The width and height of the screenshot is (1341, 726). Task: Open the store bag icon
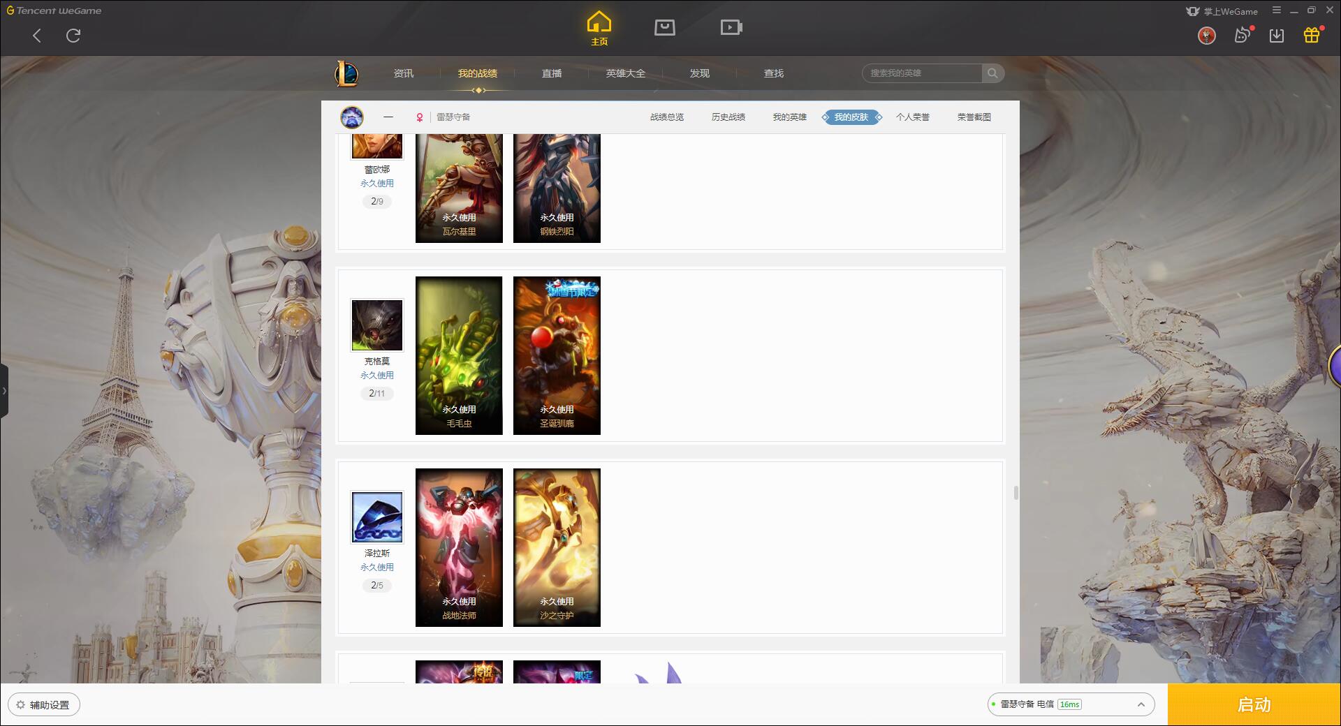click(664, 27)
